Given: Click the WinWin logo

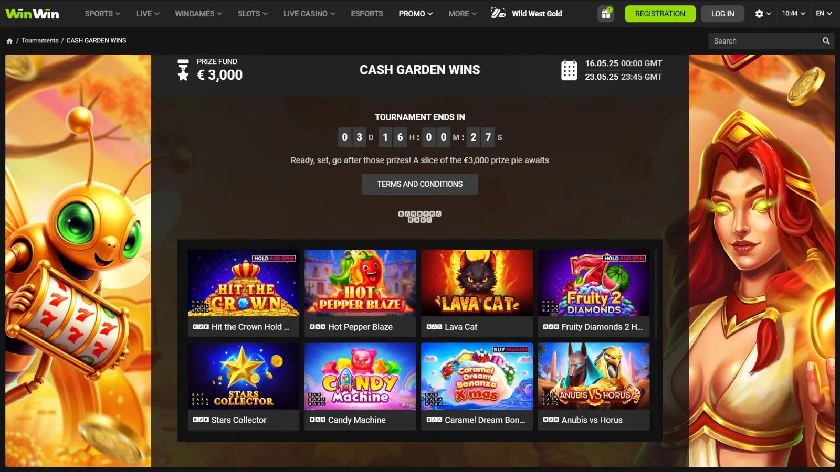Looking at the screenshot, I should pyautogui.click(x=32, y=14).
